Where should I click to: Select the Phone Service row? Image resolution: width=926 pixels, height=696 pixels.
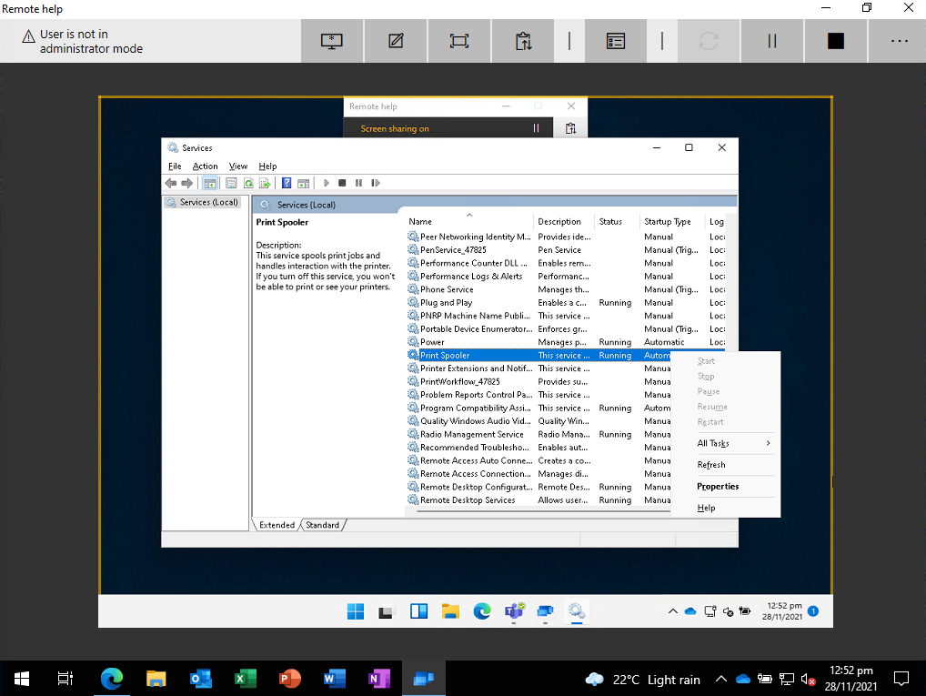[x=565, y=289]
